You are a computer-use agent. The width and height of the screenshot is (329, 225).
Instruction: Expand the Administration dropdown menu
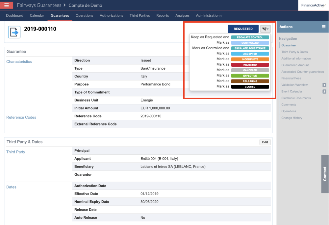coord(209,15)
